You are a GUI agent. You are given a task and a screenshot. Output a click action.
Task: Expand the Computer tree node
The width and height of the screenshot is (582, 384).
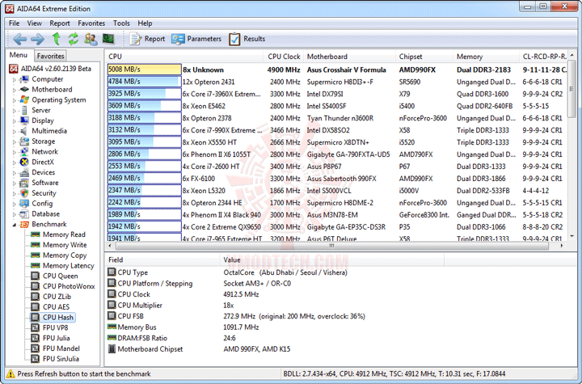tap(15, 79)
